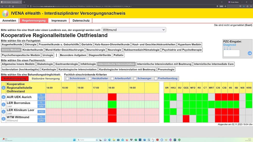
Task: Open the Firefox hamburger menu
Action: [x=251, y=6]
